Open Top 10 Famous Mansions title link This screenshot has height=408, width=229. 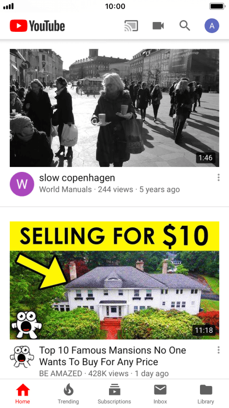(112, 356)
